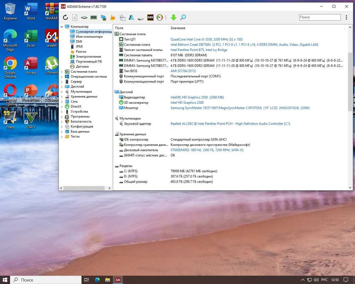Open the Word desktop shortcut
The width and height of the screenshot is (355, 284).
[x=31, y=12]
